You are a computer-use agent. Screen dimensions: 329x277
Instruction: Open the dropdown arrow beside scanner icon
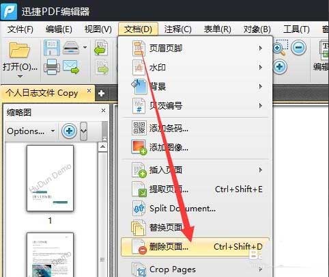click(x=85, y=47)
